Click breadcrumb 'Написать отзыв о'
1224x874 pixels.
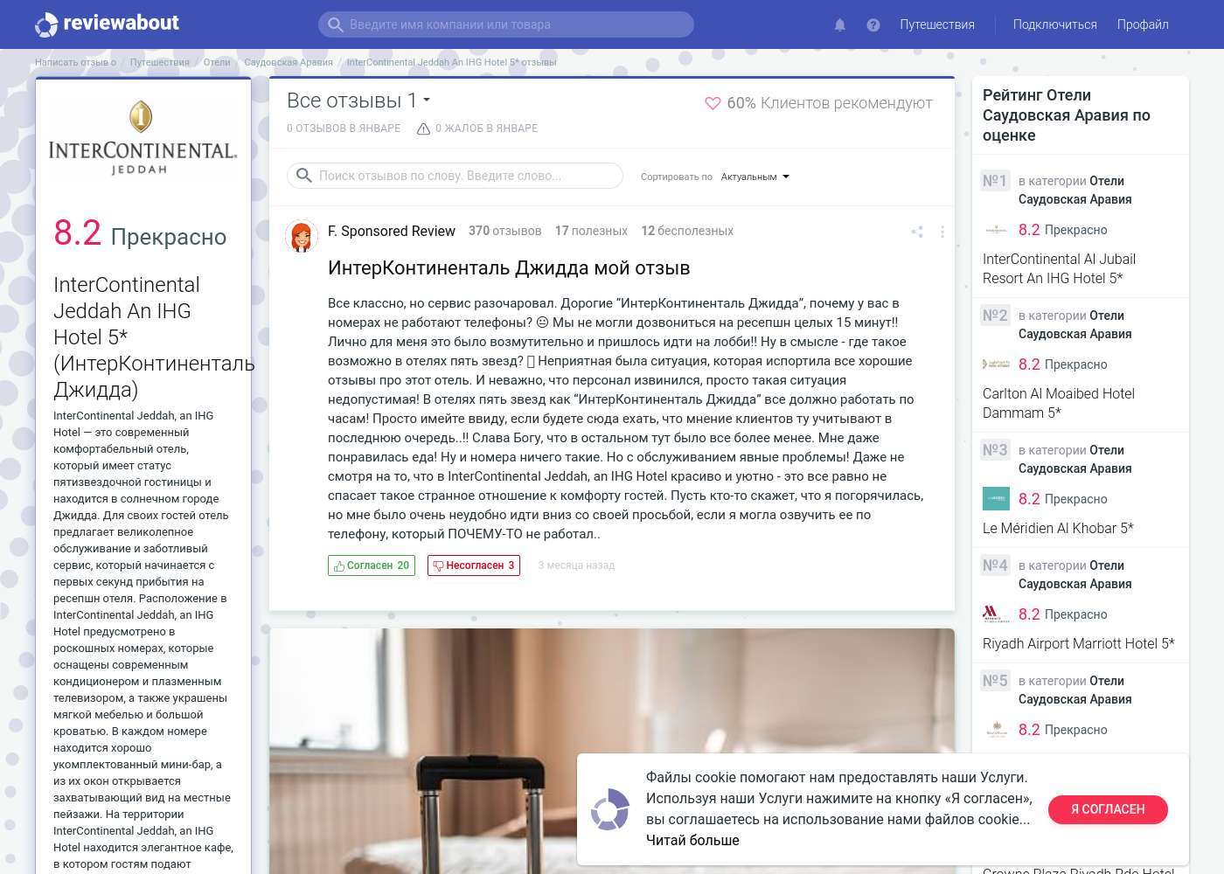(x=75, y=62)
